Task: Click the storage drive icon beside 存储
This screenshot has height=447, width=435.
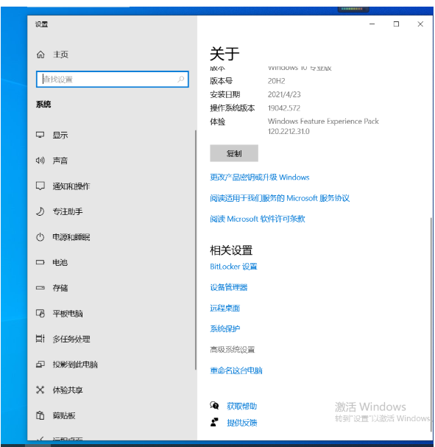Action: [40, 288]
